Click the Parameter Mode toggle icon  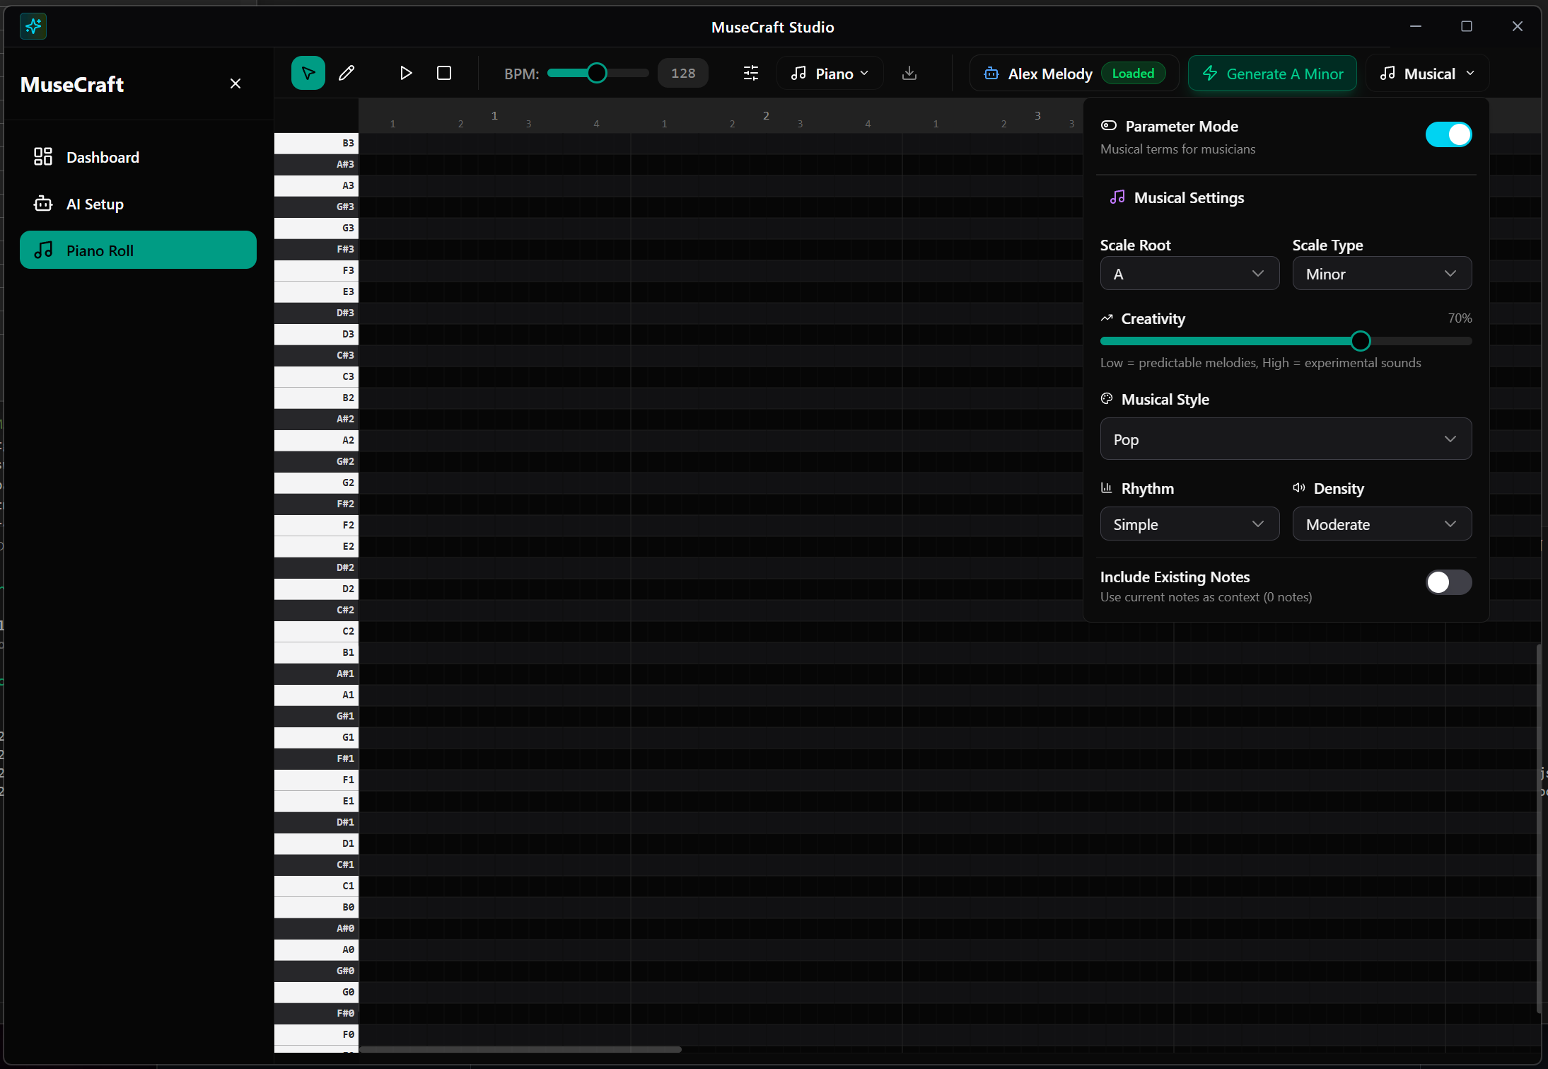1109,126
